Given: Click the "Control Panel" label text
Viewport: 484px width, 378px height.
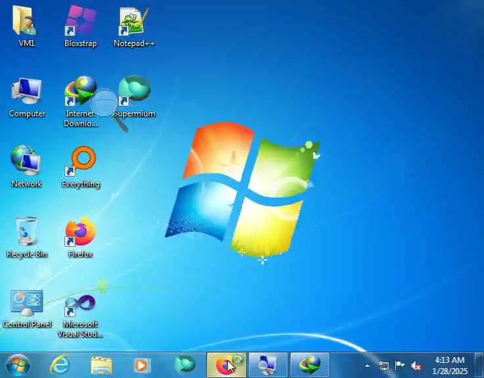Looking at the screenshot, I should pyautogui.click(x=27, y=324).
